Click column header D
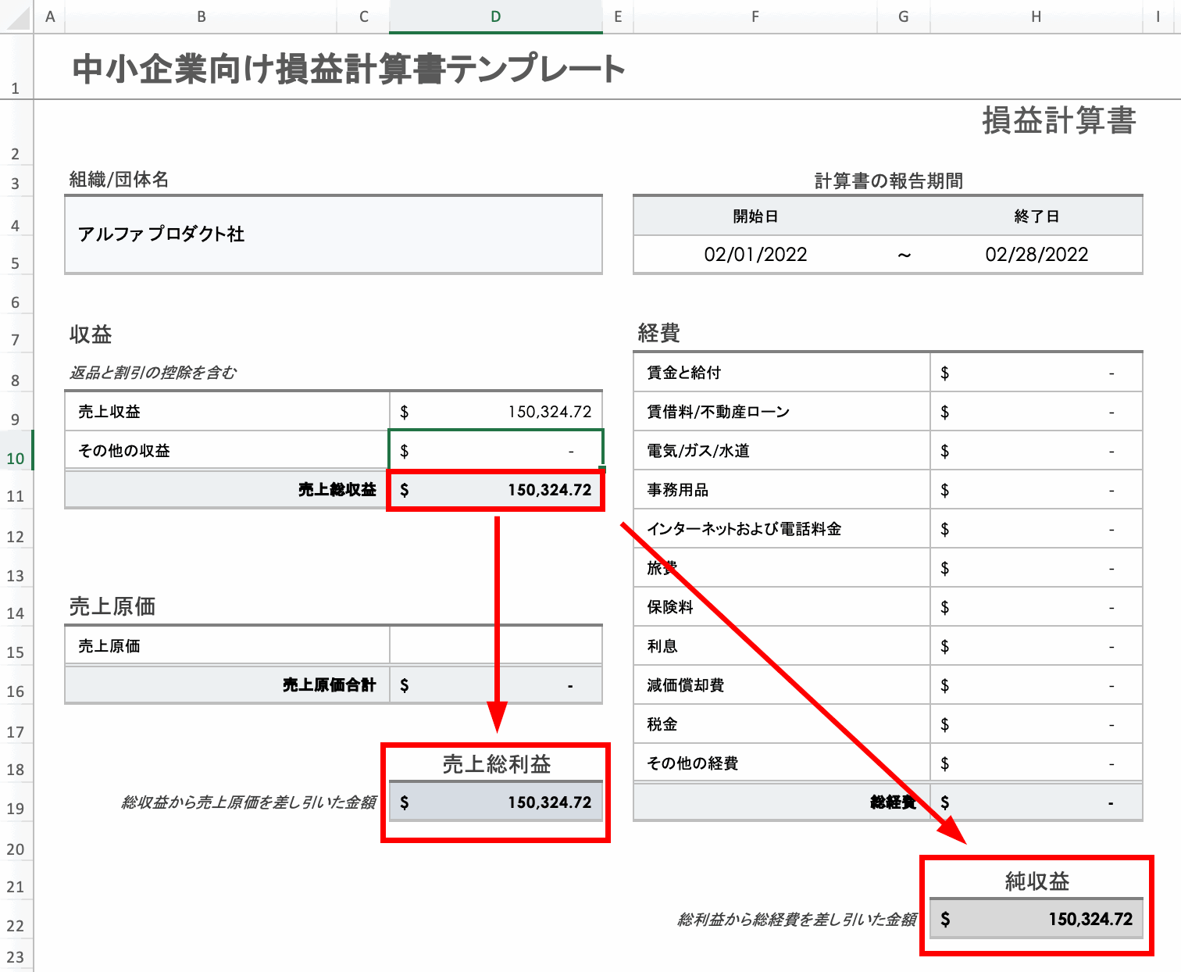 (496, 16)
